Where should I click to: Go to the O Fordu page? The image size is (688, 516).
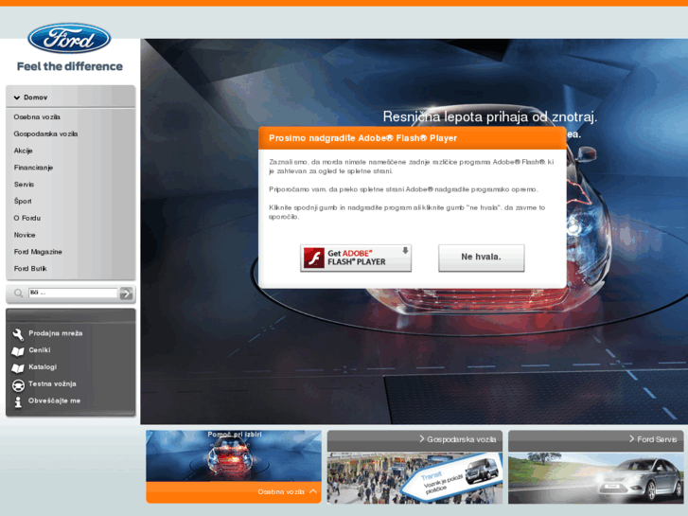point(27,218)
